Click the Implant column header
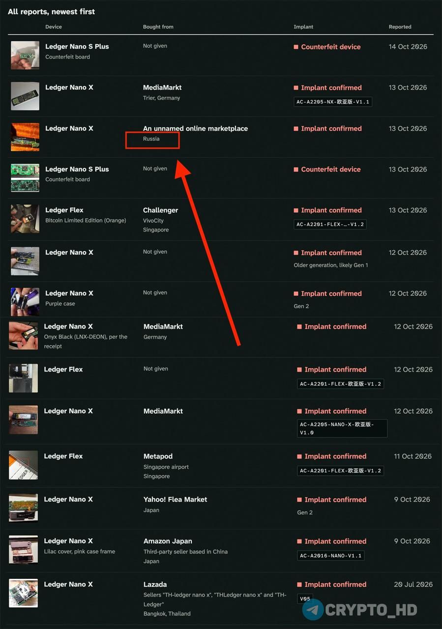This screenshot has height=629, width=442. click(303, 27)
